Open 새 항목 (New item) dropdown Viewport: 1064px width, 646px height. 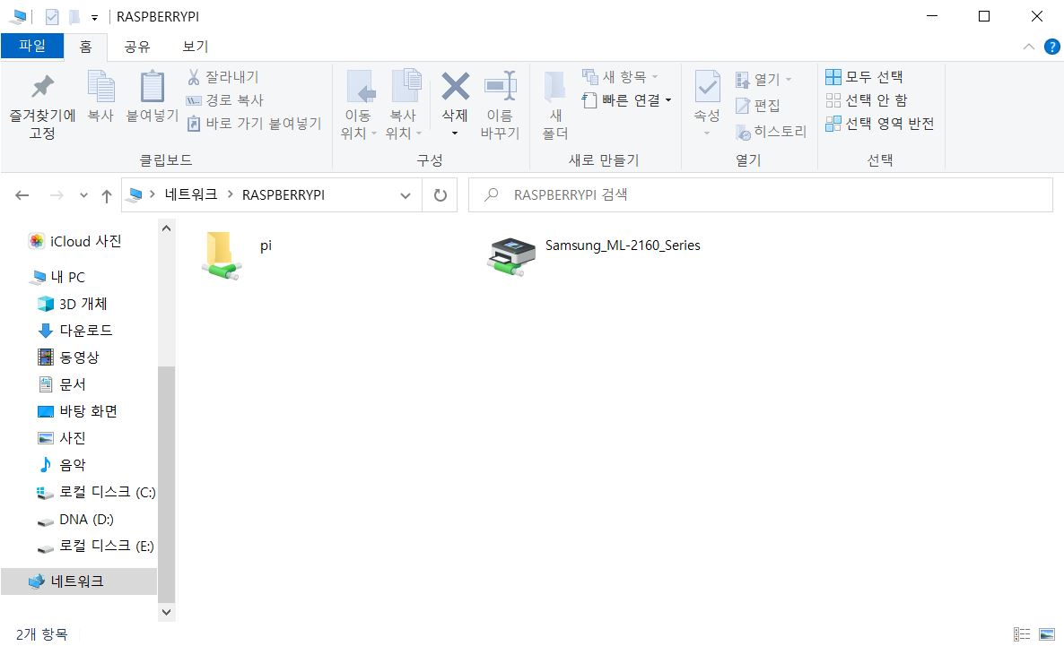point(620,76)
